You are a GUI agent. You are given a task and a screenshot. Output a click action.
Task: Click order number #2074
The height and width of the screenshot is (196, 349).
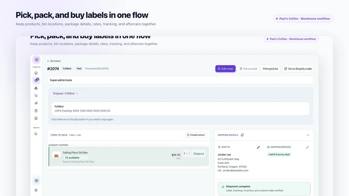pos(53,69)
